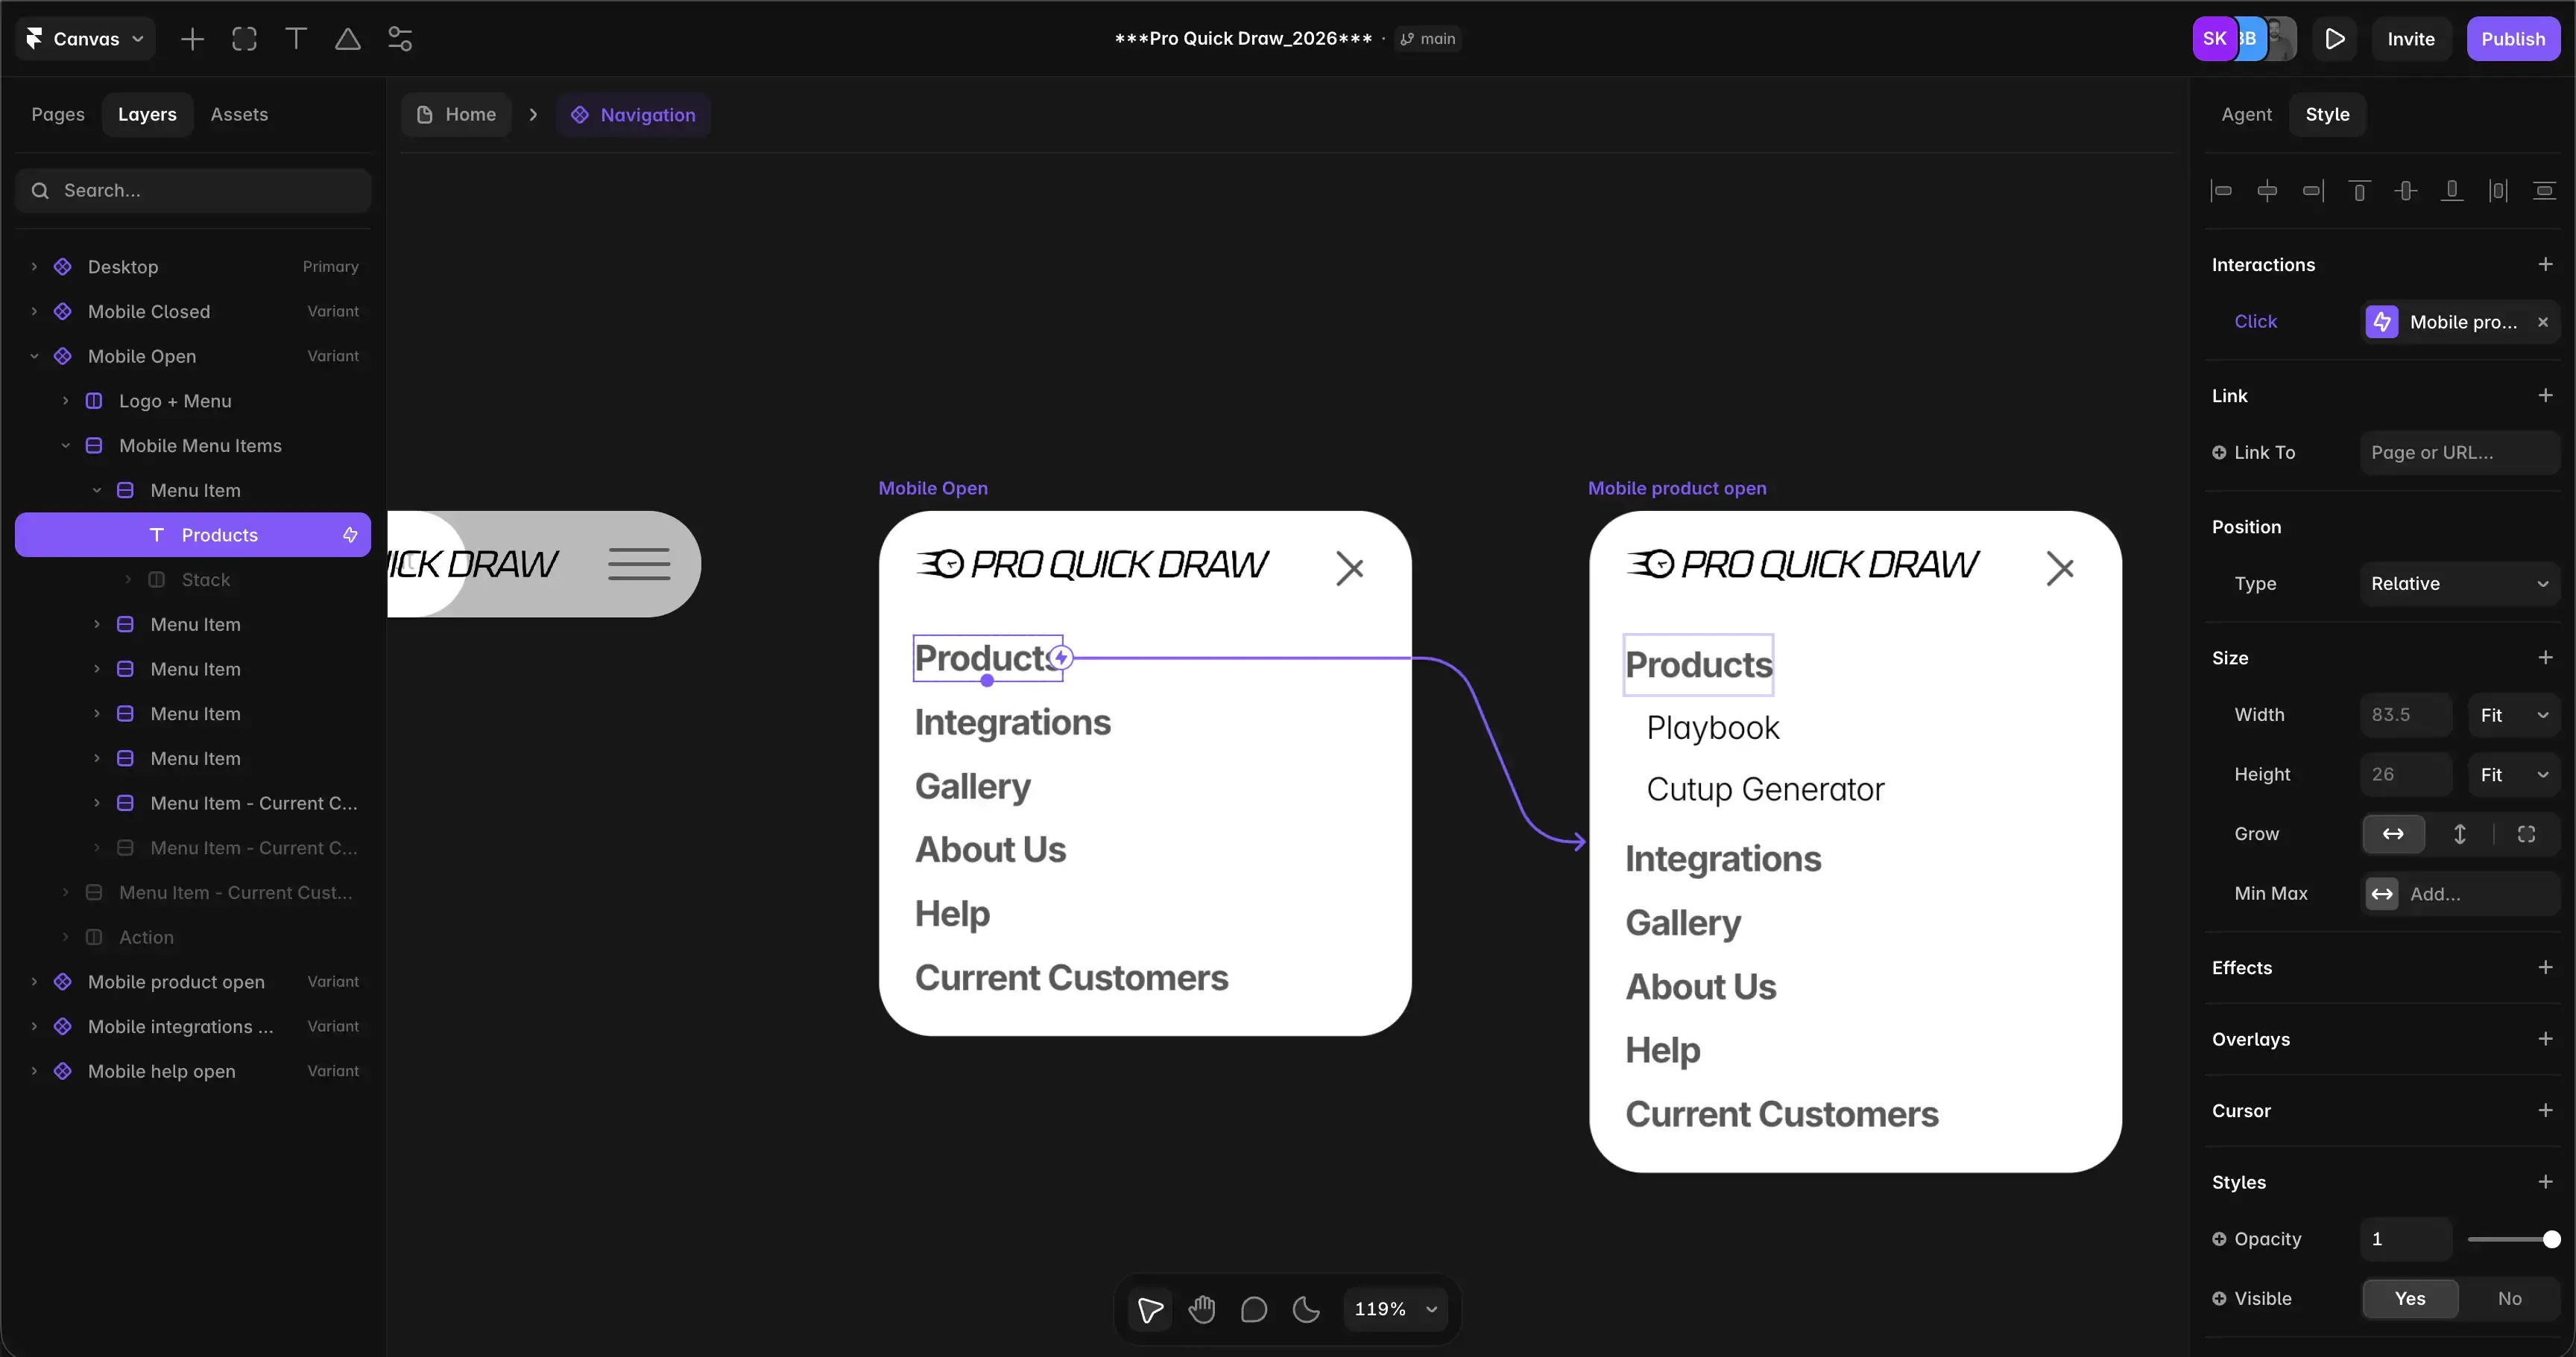Image resolution: width=2576 pixels, height=1357 pixels.
Task: Switch to the Layers tab
Action: (147, 115)
